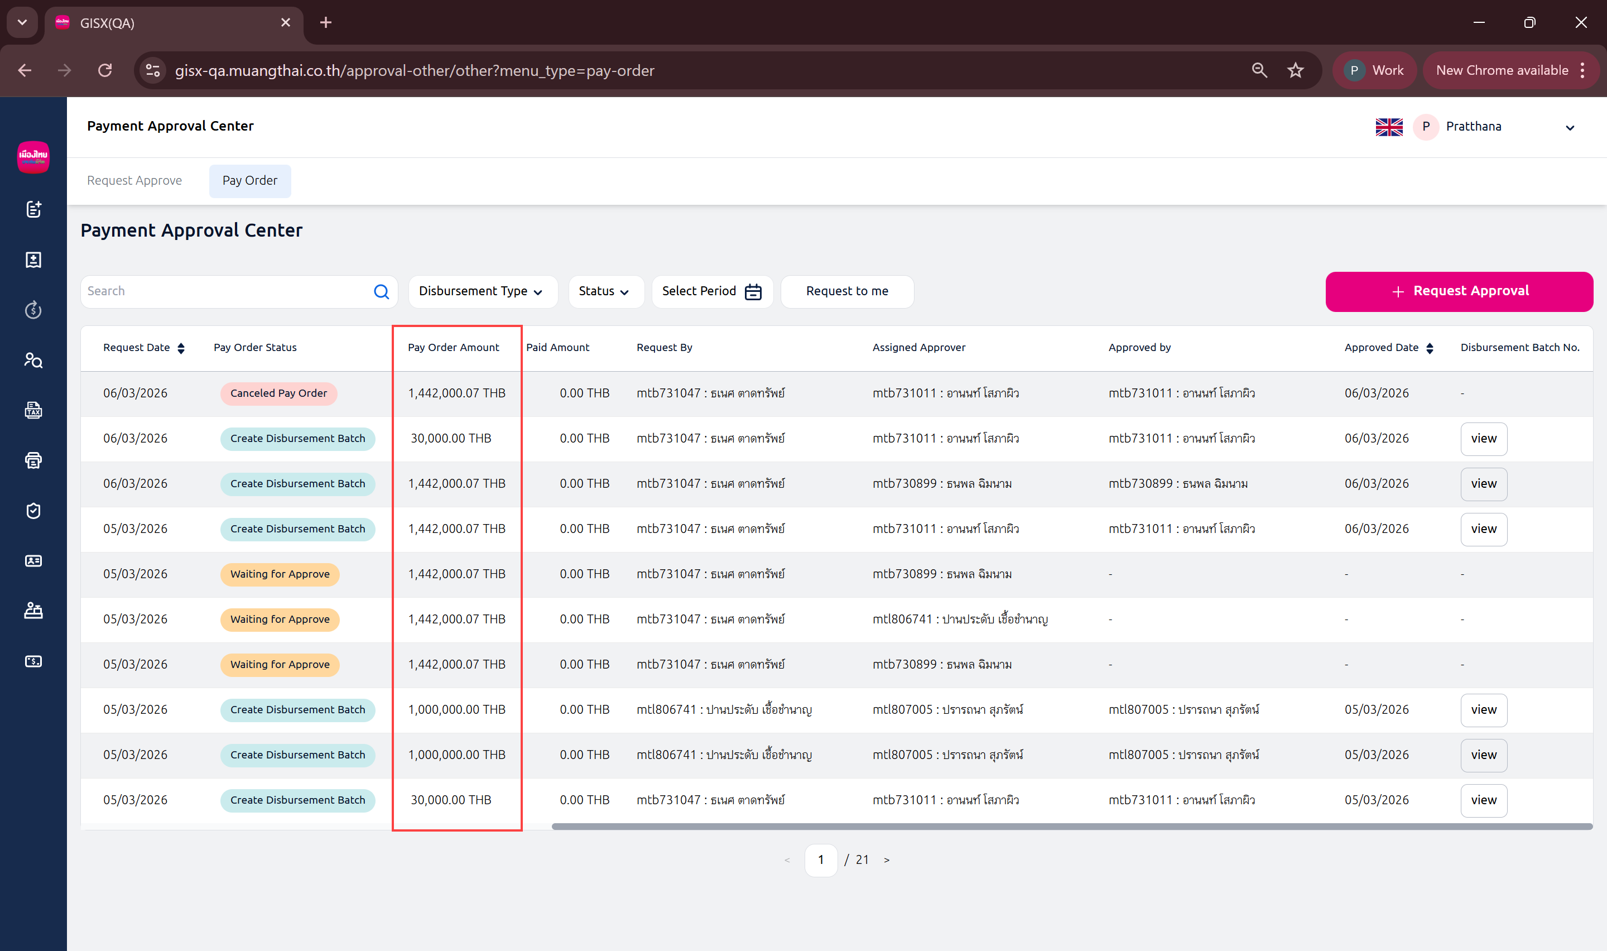Select the Pay Order tab
Screen dimensions: 1607x951
point(250,181)
